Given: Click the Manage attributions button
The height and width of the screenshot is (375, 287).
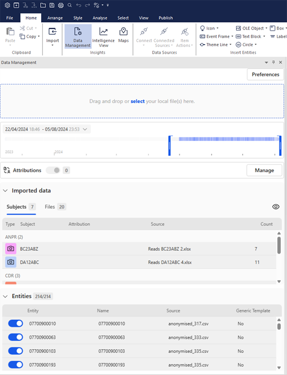Looking at the screenshot, I should (x=264, y=170).
